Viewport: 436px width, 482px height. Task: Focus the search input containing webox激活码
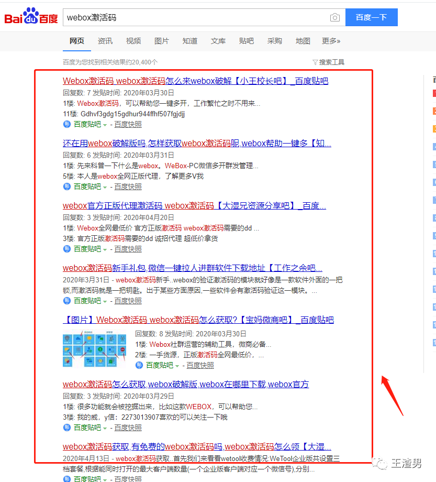pos(196,17)
